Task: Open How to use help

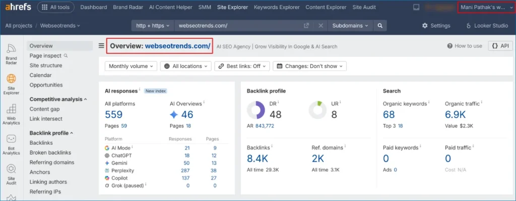Action: [x=464, y=46]
